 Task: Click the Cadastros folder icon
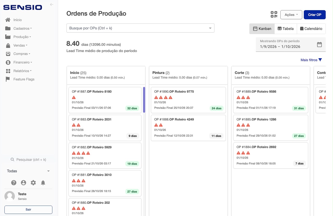(x=8, y=28)
